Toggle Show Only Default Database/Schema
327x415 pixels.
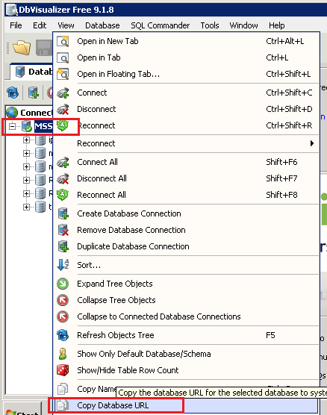coord(186,354)
